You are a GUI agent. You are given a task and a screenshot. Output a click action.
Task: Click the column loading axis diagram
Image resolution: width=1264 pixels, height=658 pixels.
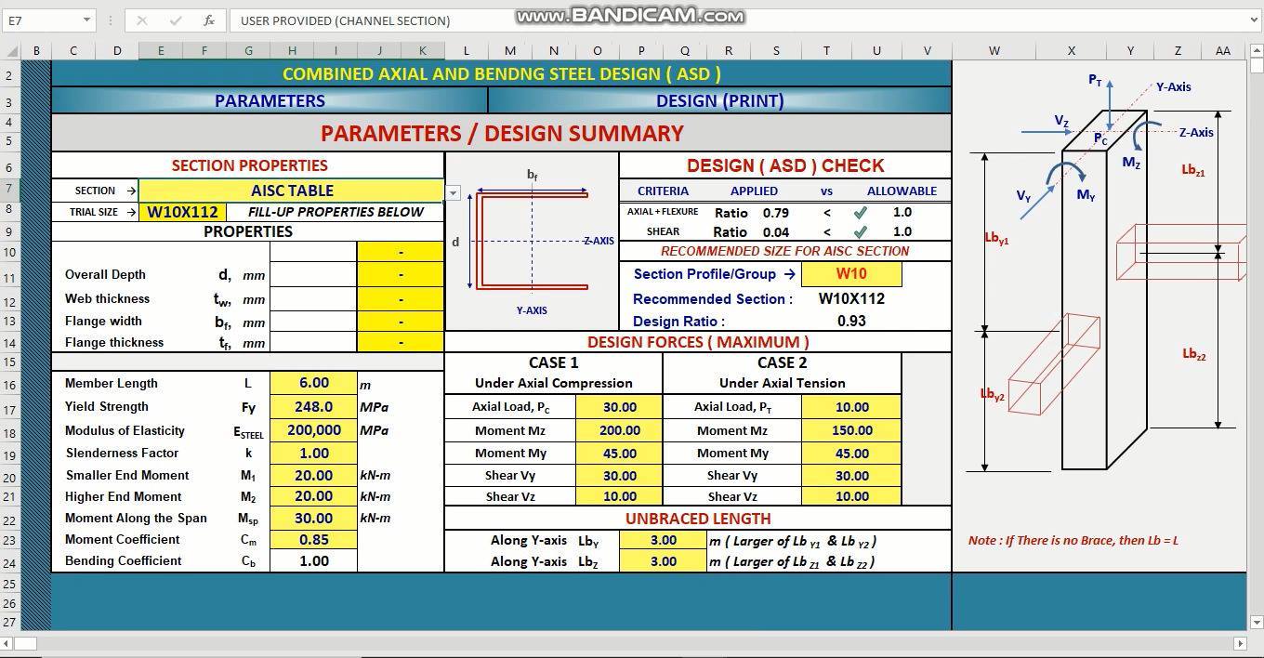(x=1106, y=274)
